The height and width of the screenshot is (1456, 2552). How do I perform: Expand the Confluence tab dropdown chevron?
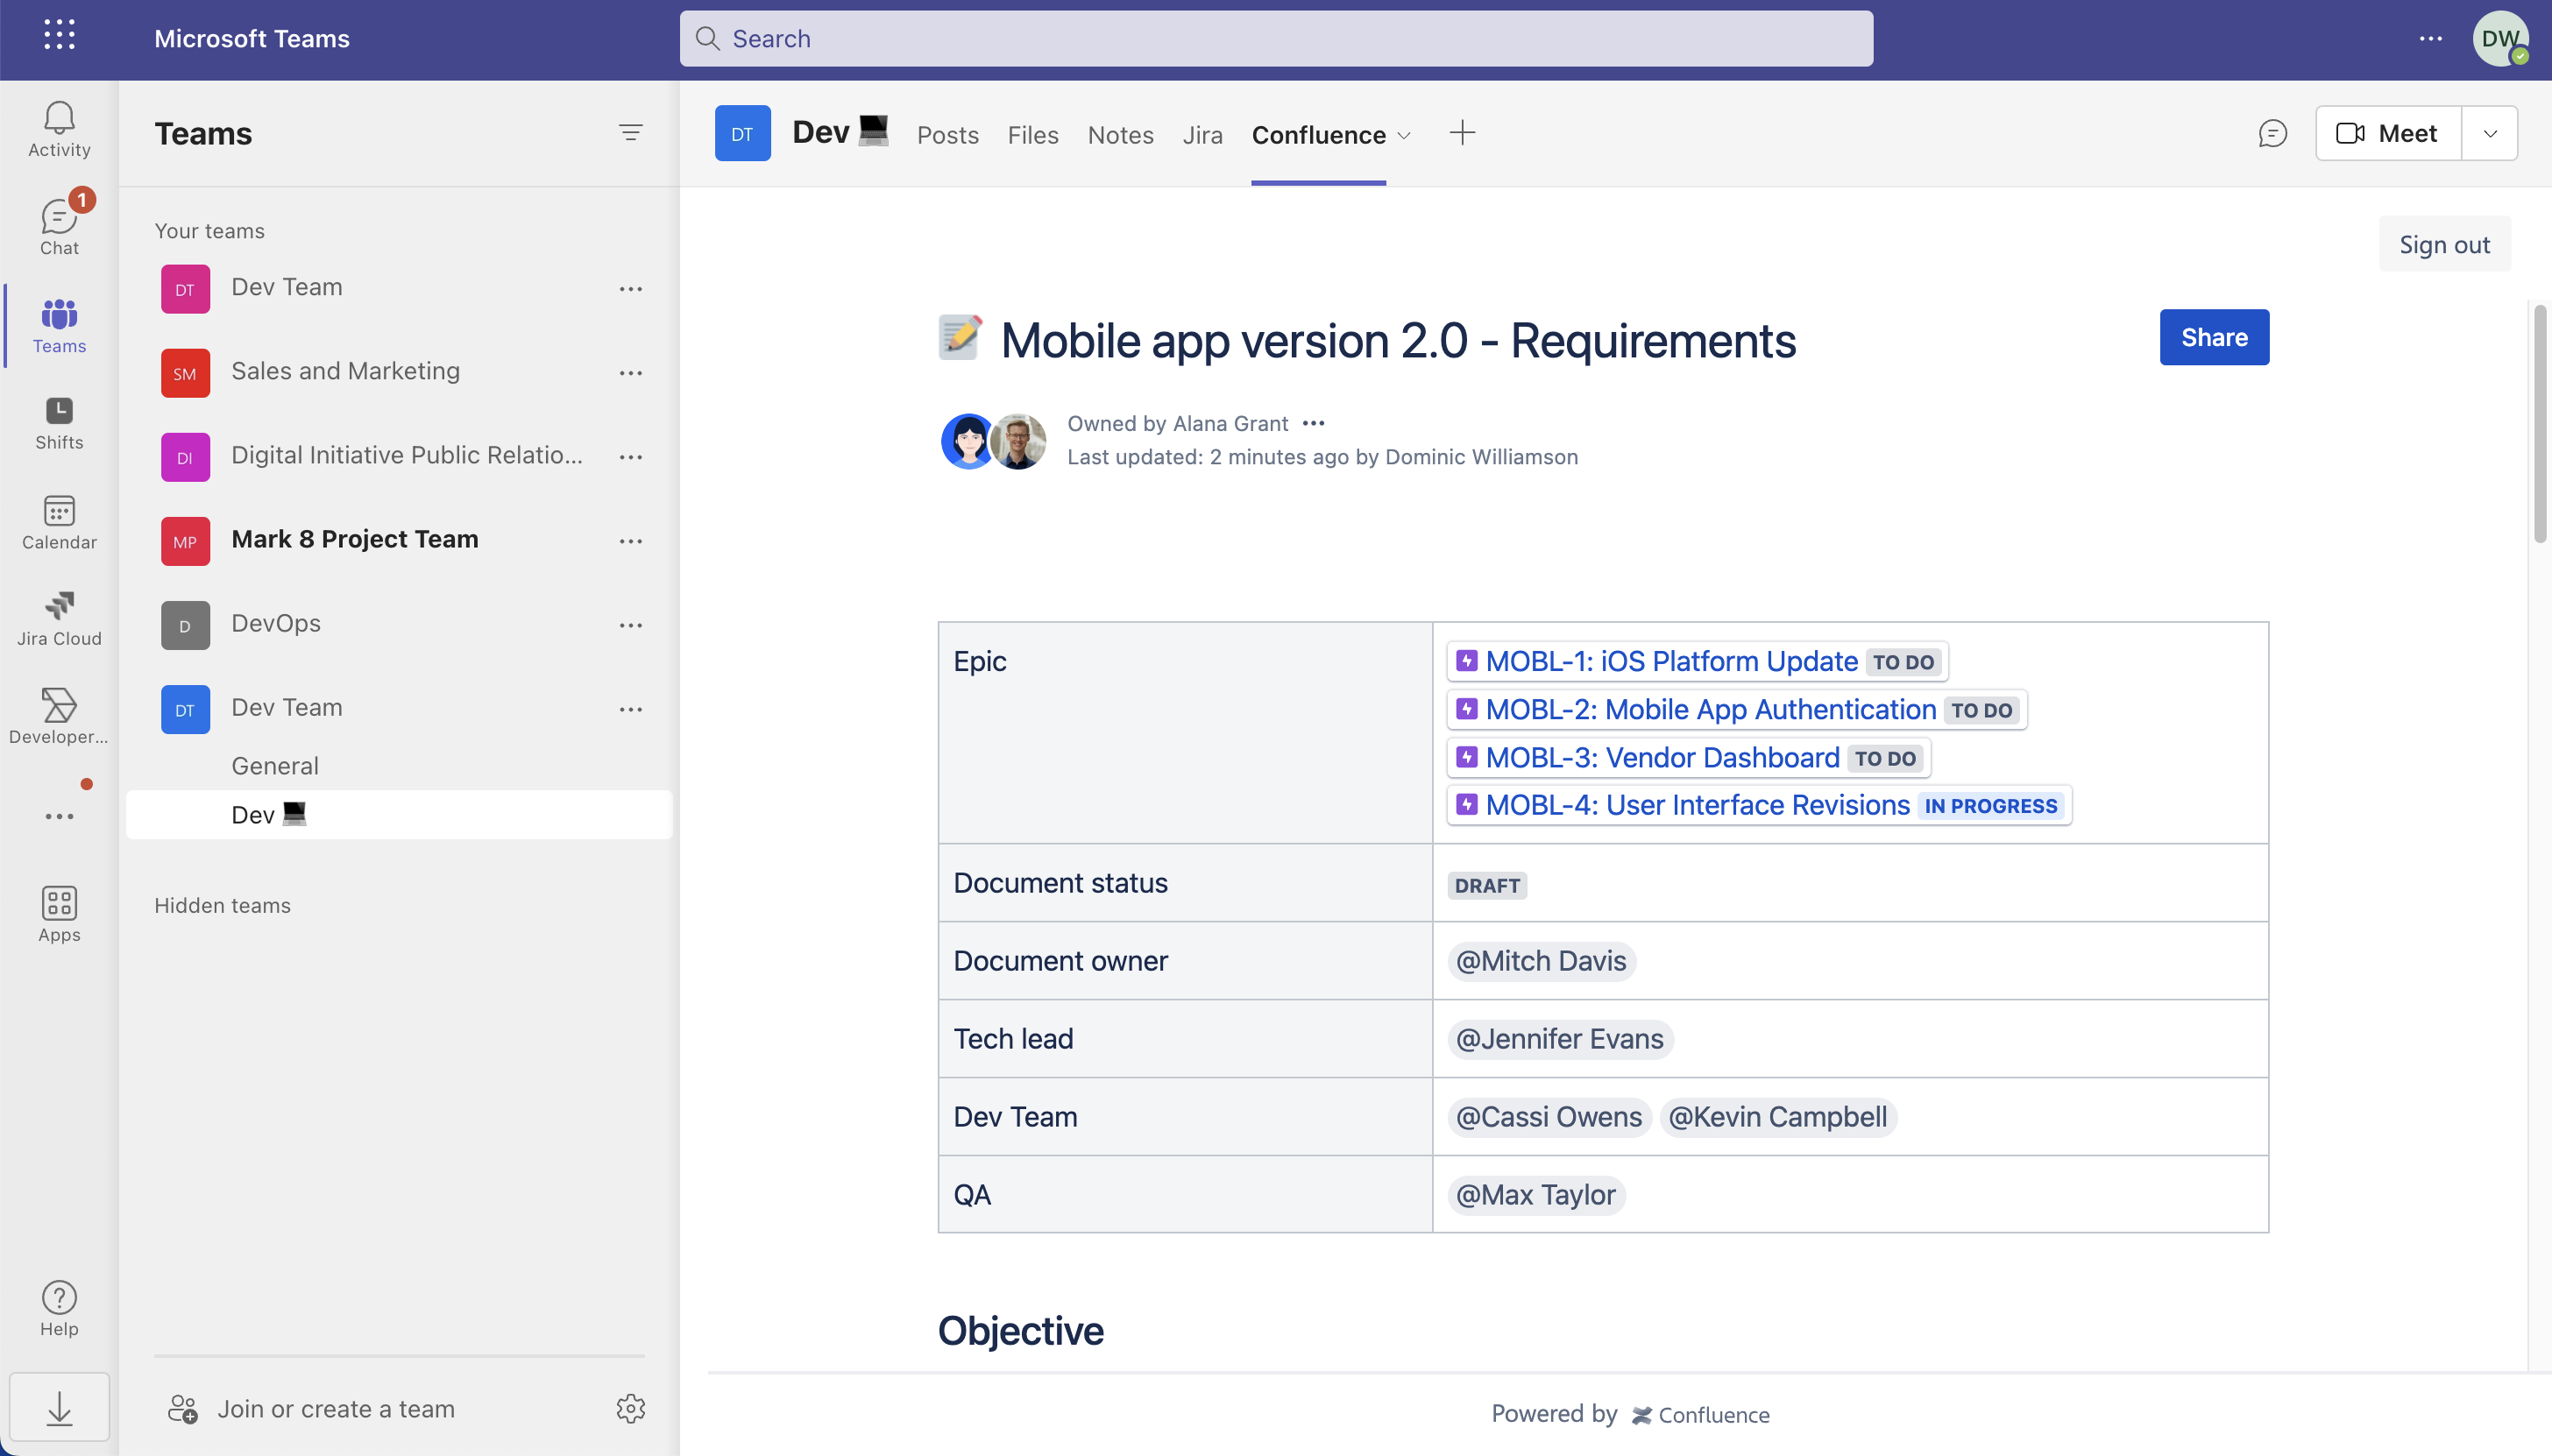(1404, 136)
